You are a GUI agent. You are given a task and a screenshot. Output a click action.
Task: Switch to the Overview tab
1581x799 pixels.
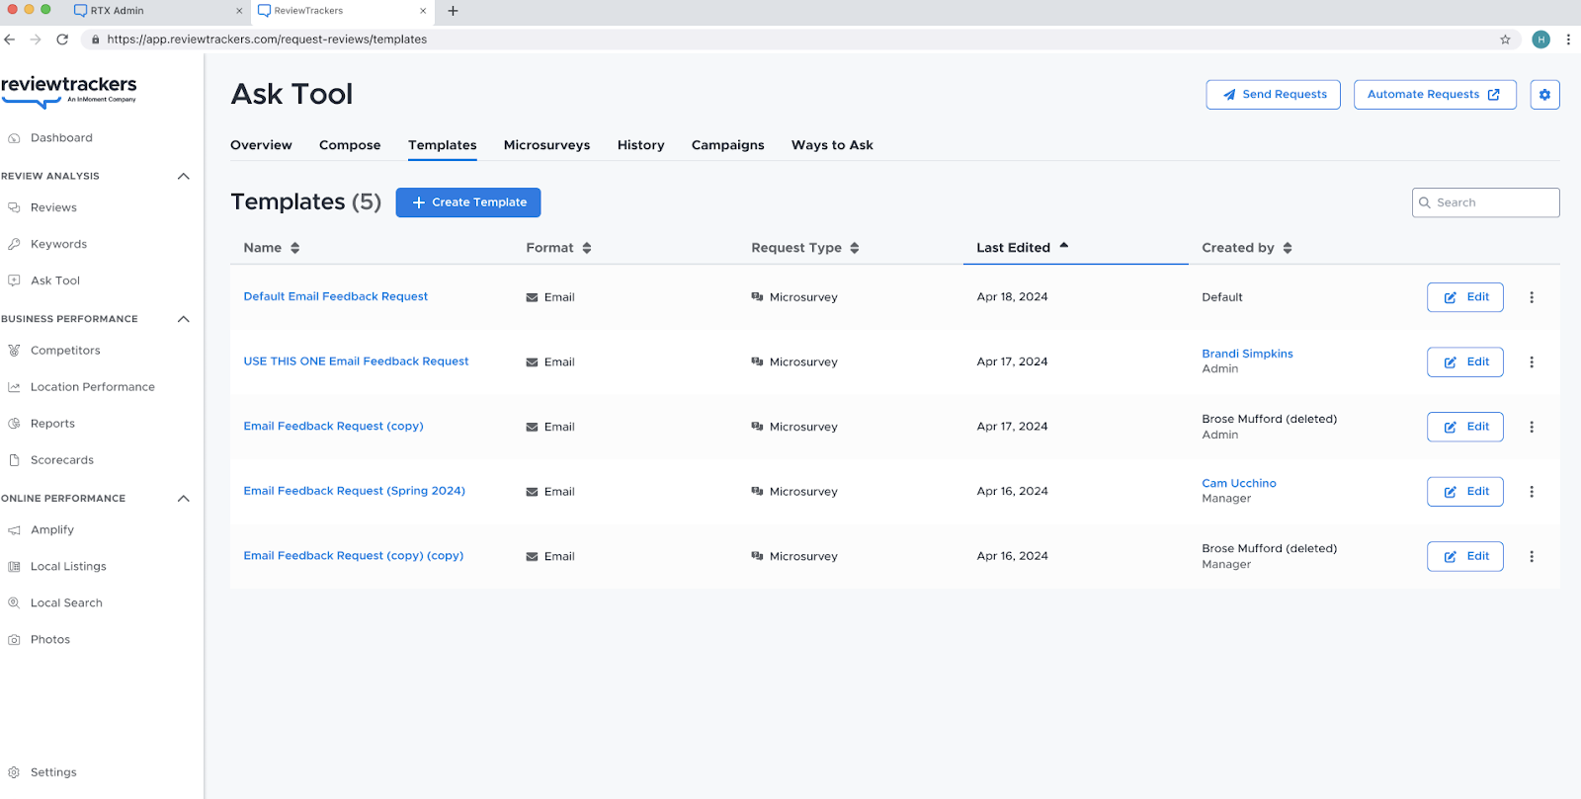[x=261, y=145]
